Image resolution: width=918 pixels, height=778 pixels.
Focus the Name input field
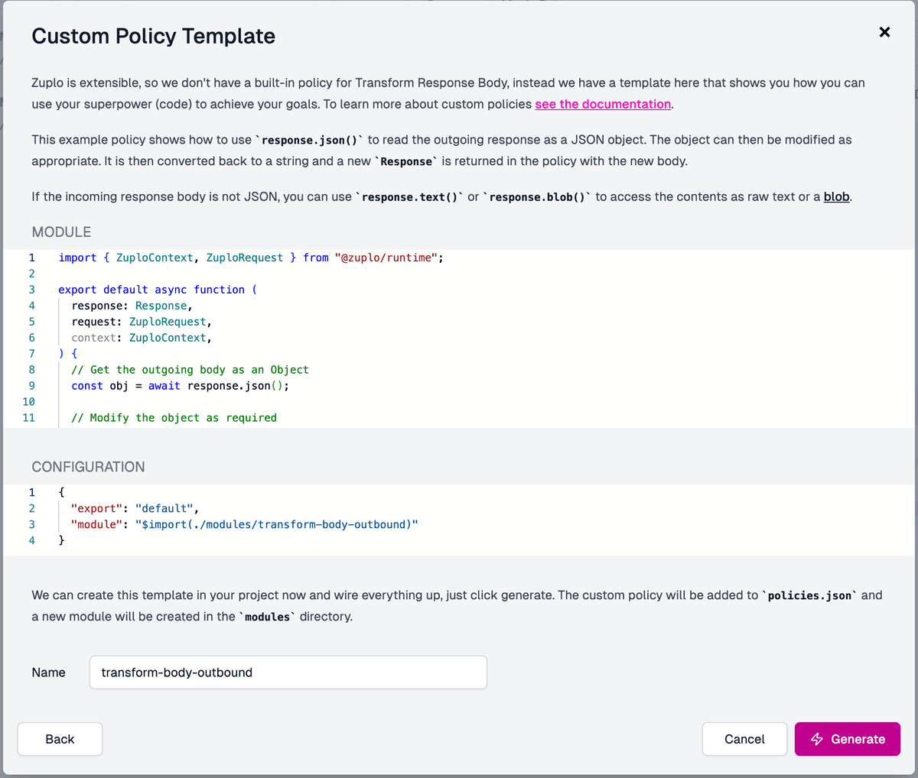click(288, 673)
